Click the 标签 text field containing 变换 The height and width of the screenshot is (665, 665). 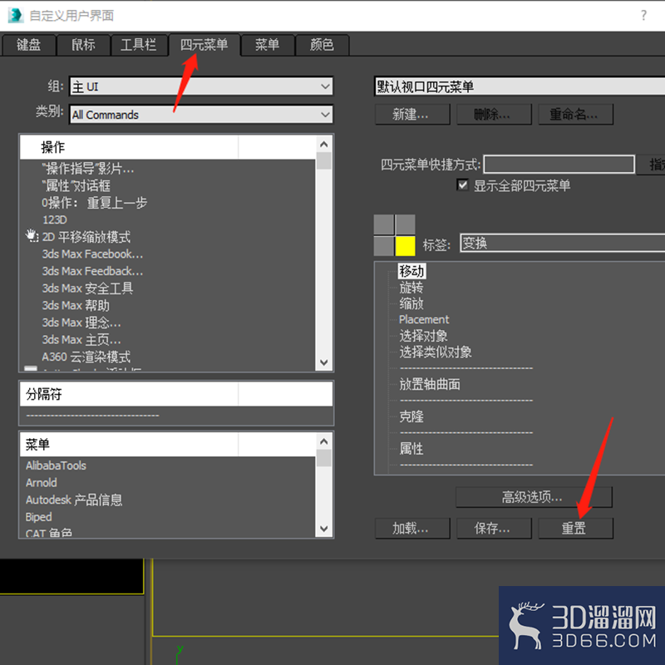[x=563, y=243]
